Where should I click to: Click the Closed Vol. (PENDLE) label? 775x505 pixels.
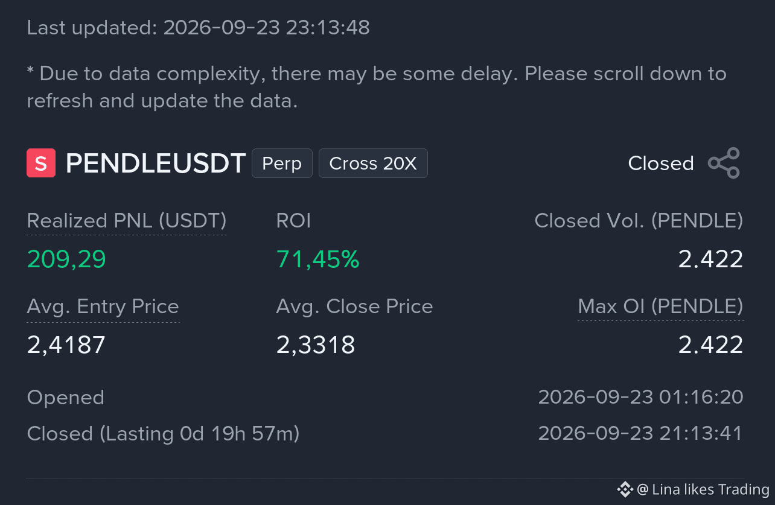coord(639,221)
